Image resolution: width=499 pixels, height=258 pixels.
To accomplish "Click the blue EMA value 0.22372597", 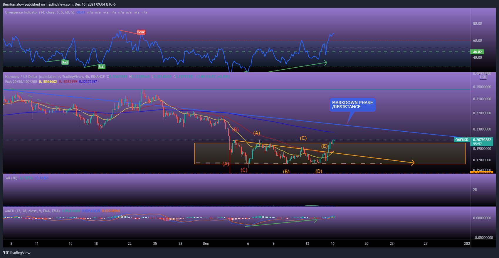I will tap(88, 81).
